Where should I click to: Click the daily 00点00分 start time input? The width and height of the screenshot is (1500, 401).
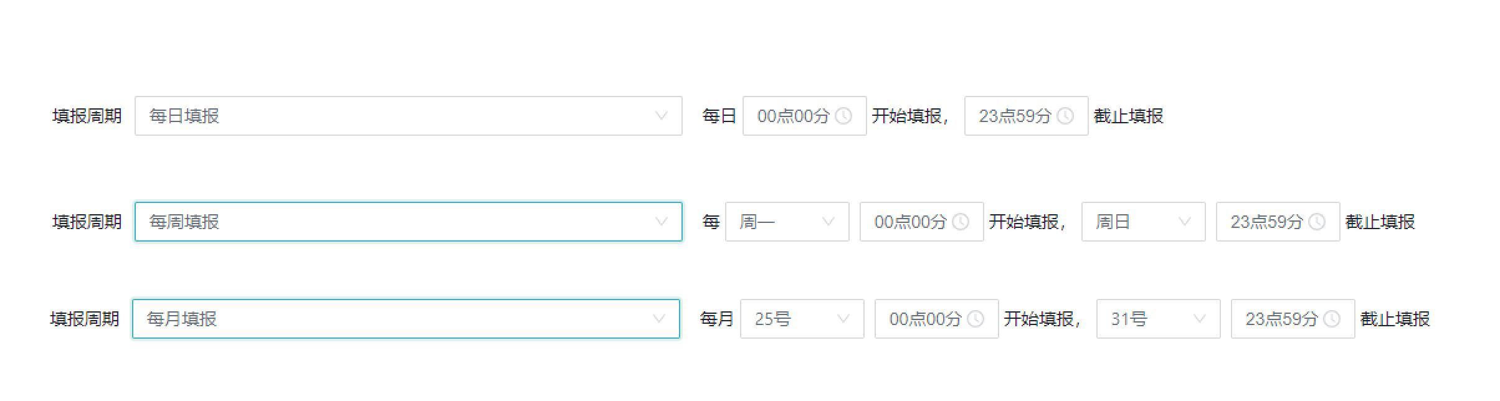[x=792, y=116]
